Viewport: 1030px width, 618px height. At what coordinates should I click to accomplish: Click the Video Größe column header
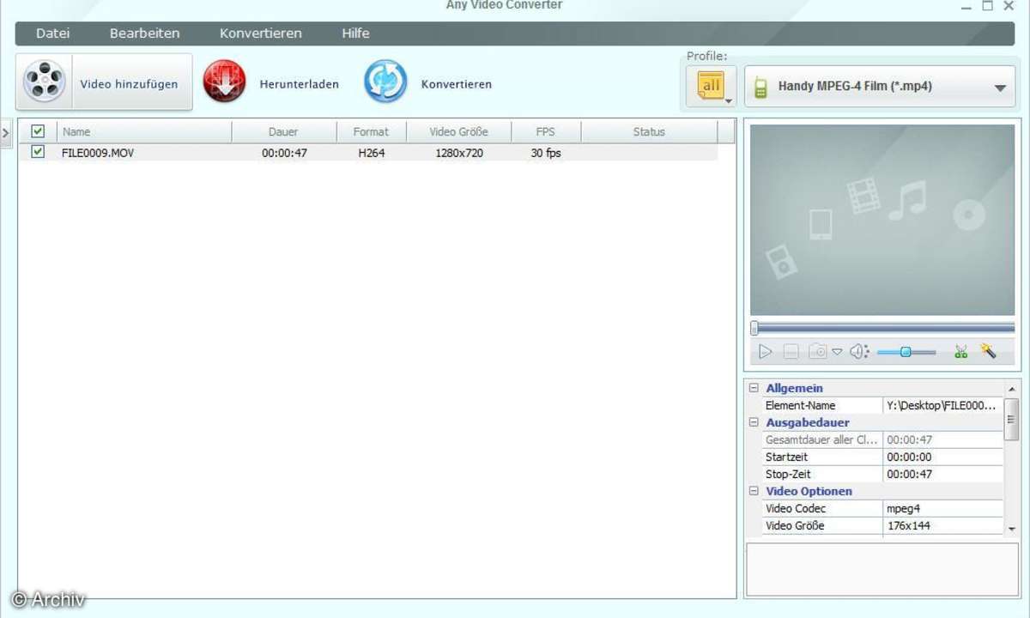pos(459,131)
